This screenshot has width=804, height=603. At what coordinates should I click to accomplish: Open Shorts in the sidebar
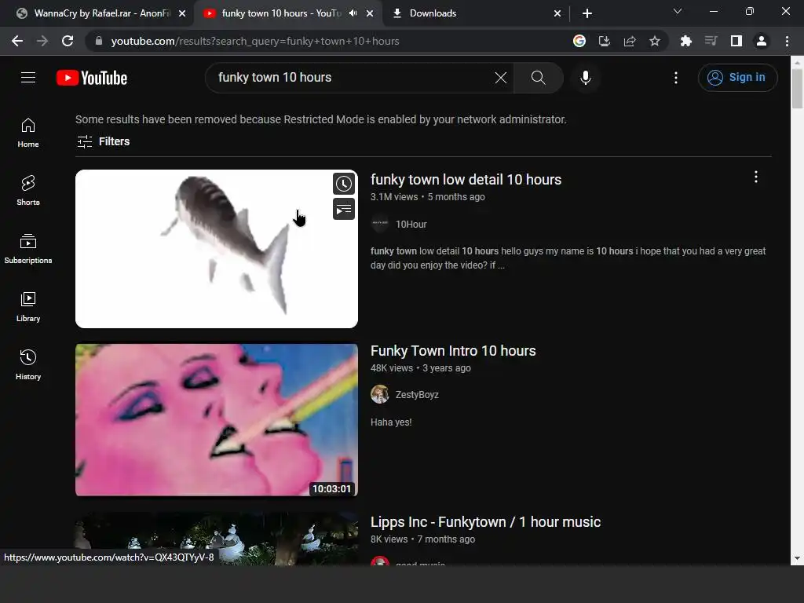(28, 191)
